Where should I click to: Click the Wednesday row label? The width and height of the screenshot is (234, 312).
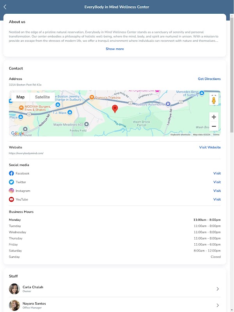coord(18,232)
